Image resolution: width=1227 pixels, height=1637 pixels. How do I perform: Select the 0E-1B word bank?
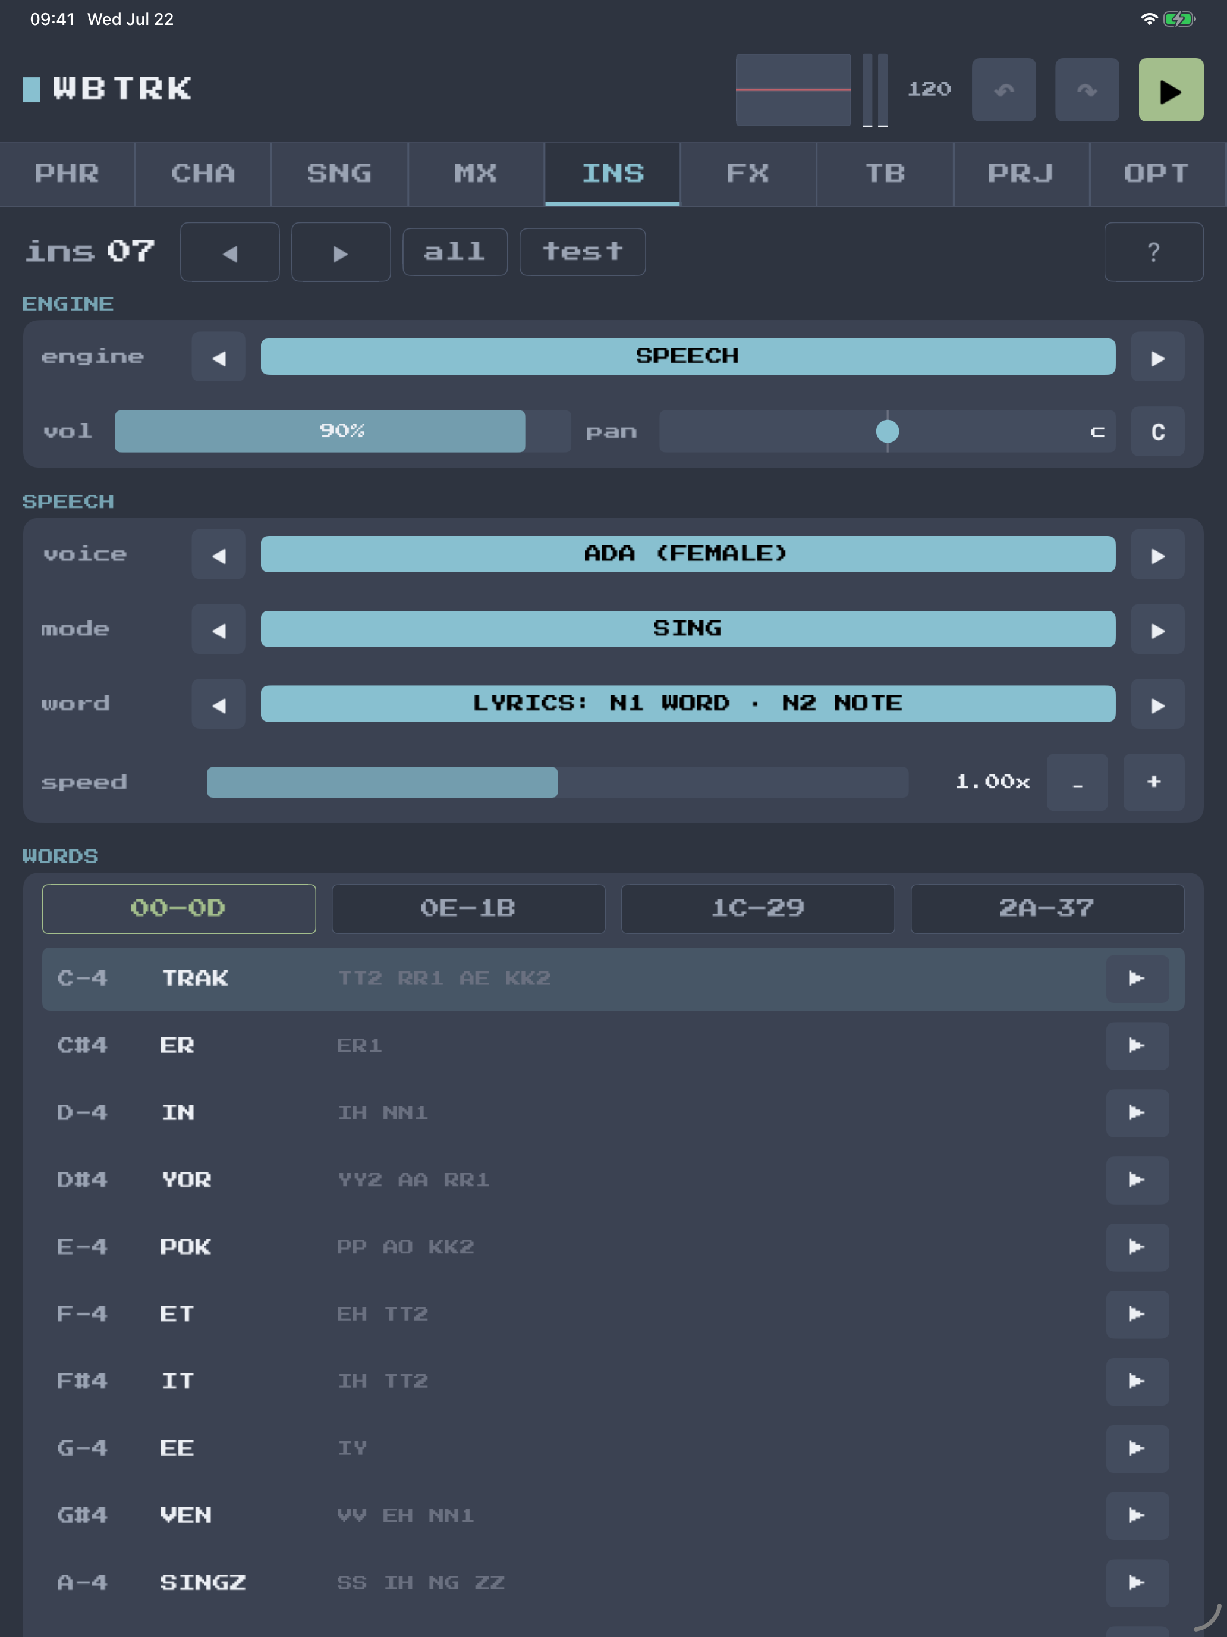[x=468, y=909]
